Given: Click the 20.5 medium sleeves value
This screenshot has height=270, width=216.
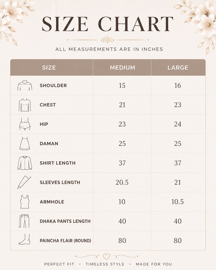Looking at the screenshot, I should click(122, 182).
